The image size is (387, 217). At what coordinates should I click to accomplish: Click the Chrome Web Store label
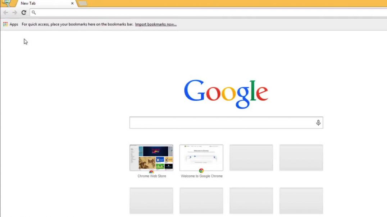(x=152, y=176)
